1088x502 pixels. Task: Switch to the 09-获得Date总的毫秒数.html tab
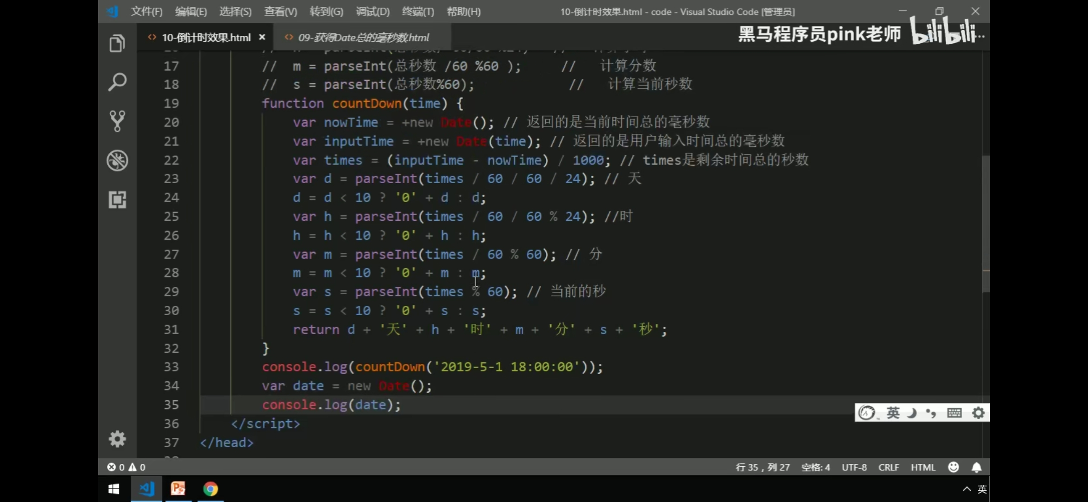[363, 38]
